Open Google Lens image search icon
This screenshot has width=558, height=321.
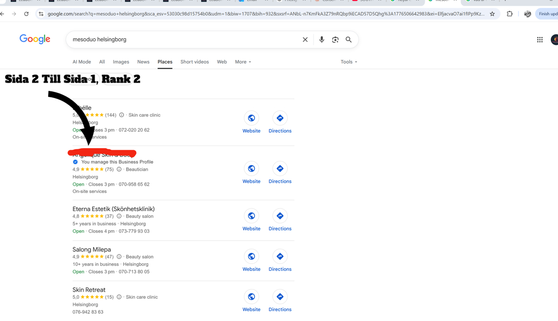point(335,39)
